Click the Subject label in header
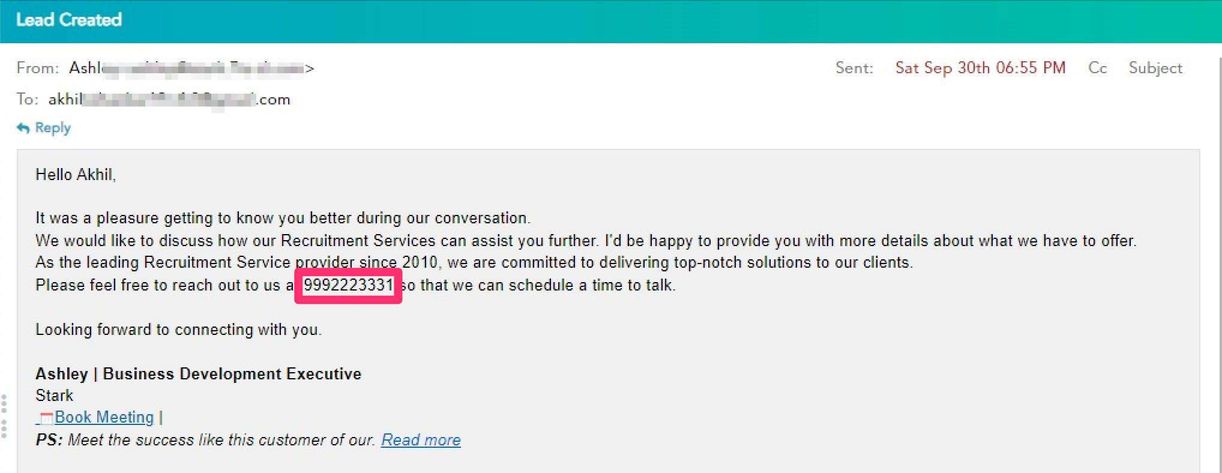This screenshot has width=1222, height=473. click(1155, 68)
